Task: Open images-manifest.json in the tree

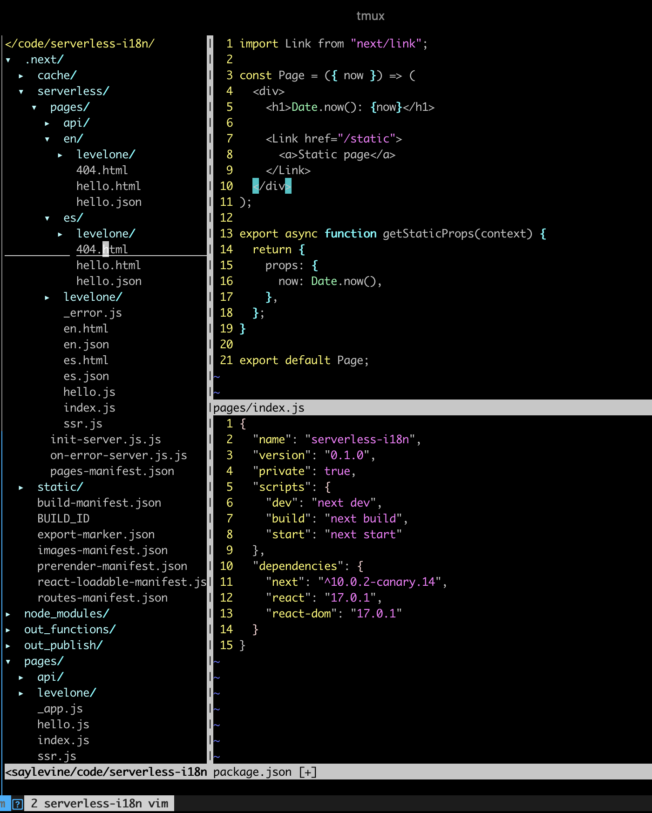Action: point(102,550)
